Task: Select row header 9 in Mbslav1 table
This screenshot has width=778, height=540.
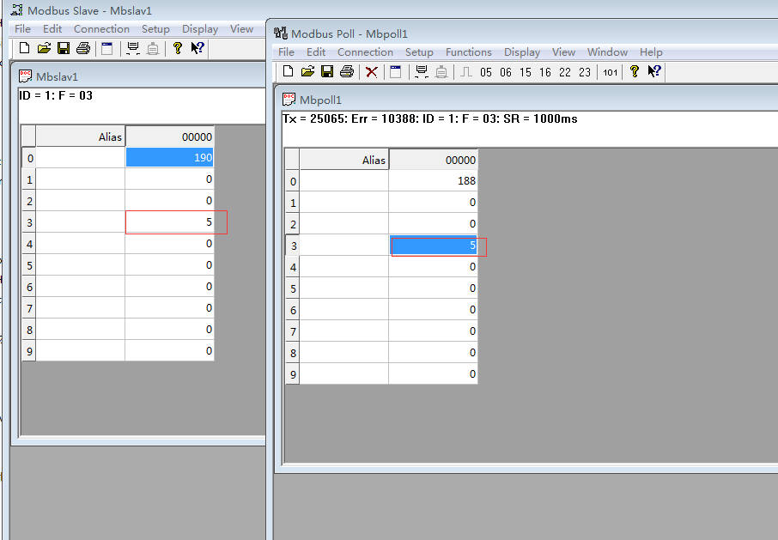Action: pos(29,351)
